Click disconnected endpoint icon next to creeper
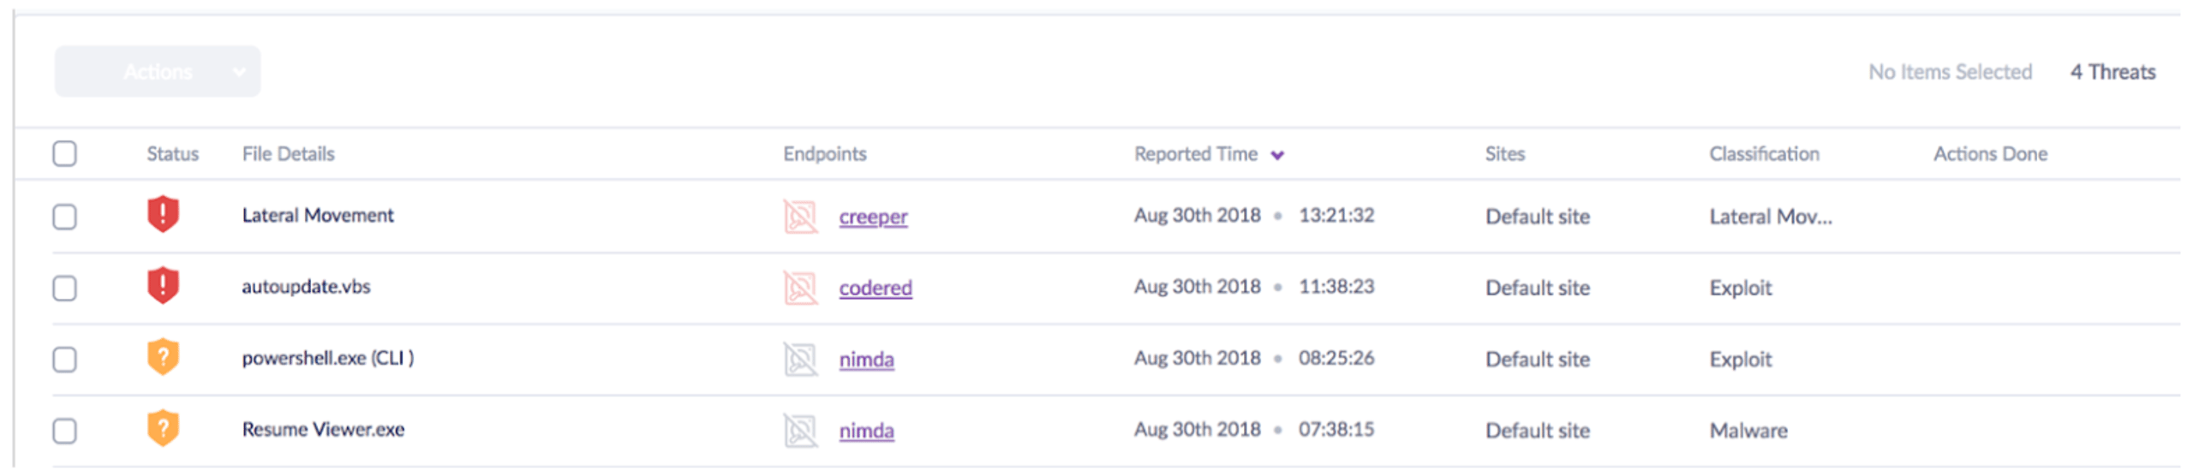The height and width of the screenshot is (476, 2193). tap(801, 217)
